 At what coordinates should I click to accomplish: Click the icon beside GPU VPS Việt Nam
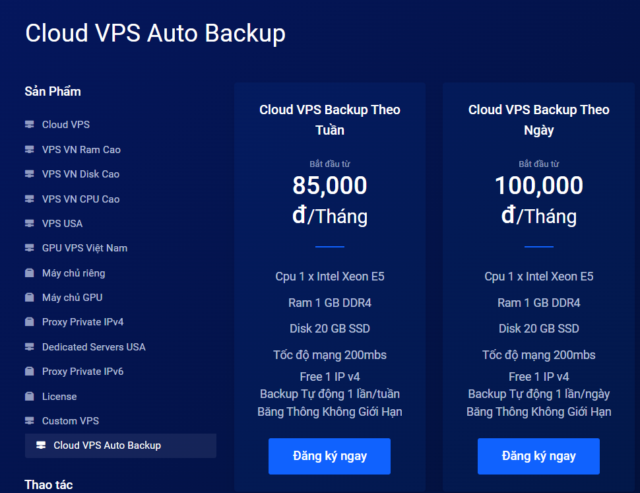tap(30, 248)
